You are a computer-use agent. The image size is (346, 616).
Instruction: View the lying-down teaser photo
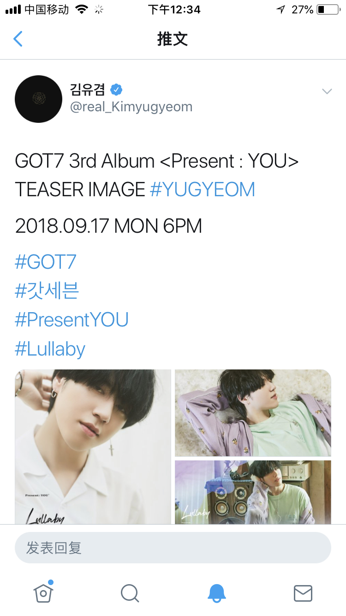(x=253, y=413)
